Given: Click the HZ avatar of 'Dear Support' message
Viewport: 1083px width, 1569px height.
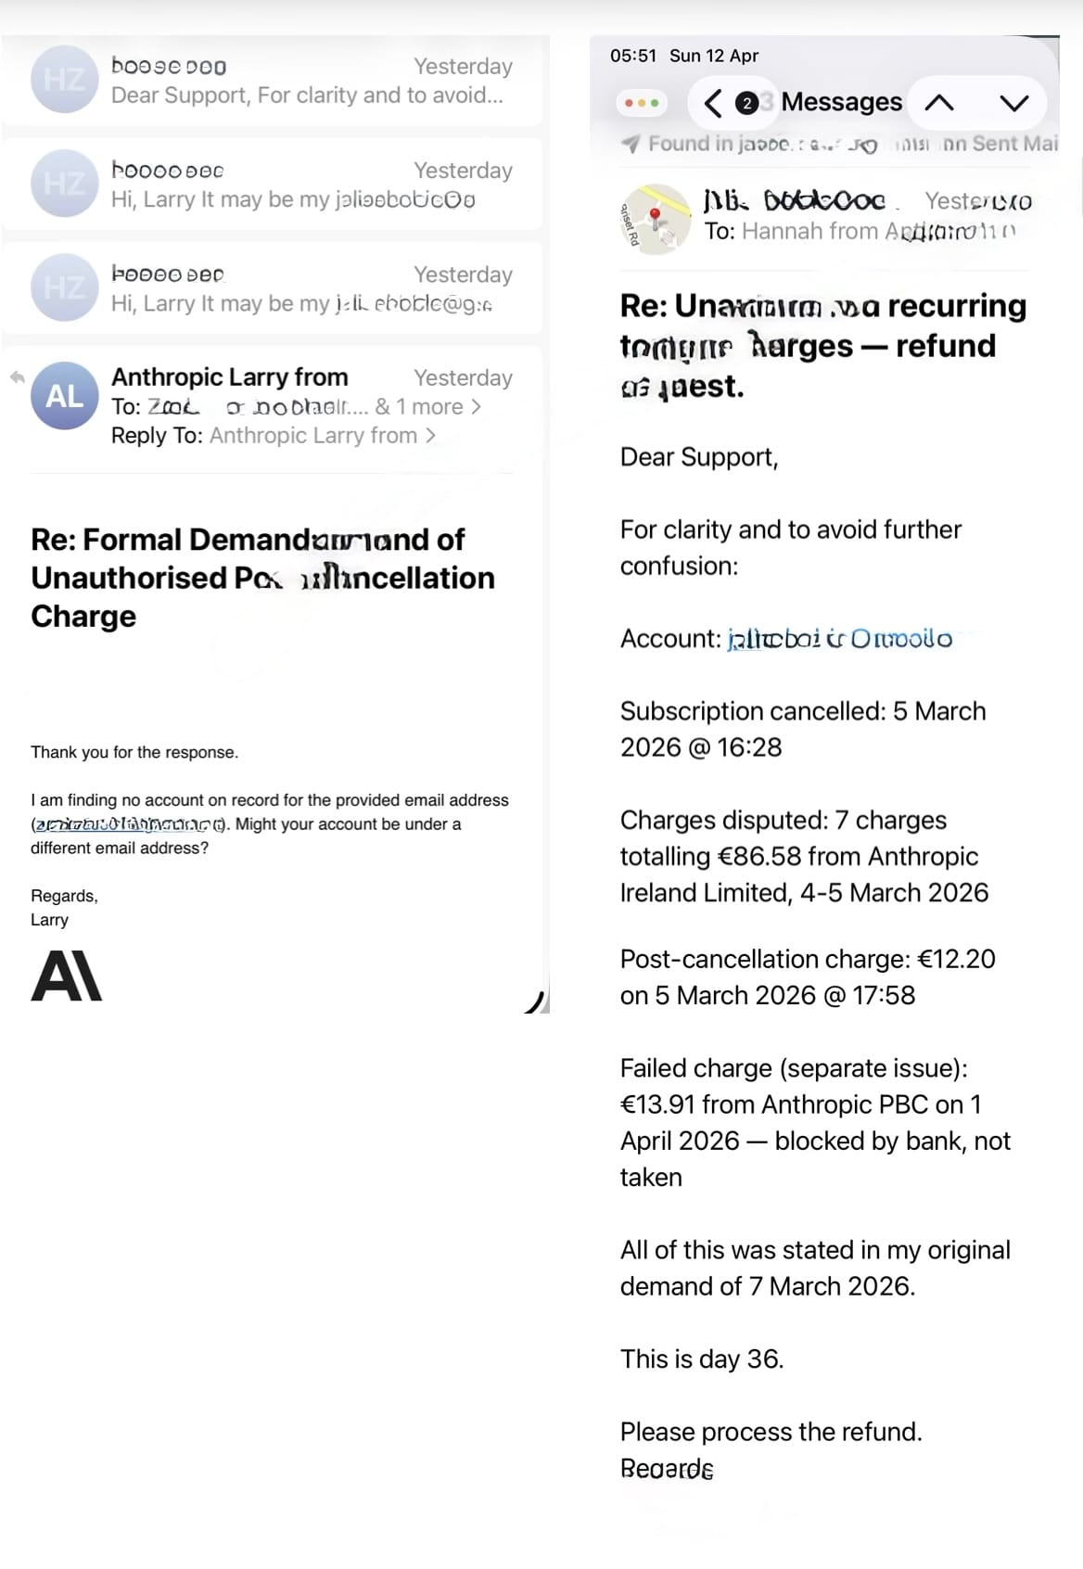Looking at the screenshot, I should pyautogui.click(x=64, y=80).
